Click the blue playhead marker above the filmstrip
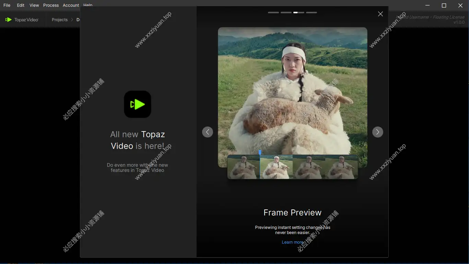The width and height of the screenshot is (469, 264). coord(260,151)
